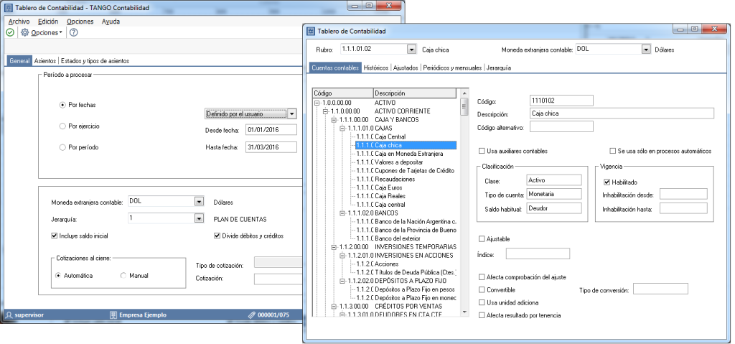Click the supervisor user icon in status bar
This screenshot has width=735, height=344.
click(x=9, y=315)
